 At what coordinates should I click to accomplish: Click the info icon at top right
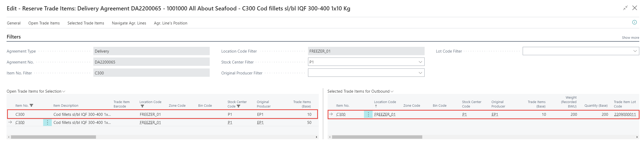click(634, 22)
